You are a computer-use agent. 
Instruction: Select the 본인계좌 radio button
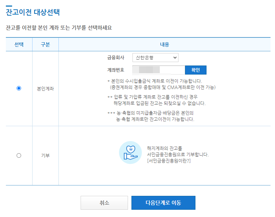[x=19, y=88]
